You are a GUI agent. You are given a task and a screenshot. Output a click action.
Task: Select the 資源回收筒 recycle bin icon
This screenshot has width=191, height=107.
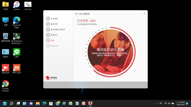6,37
